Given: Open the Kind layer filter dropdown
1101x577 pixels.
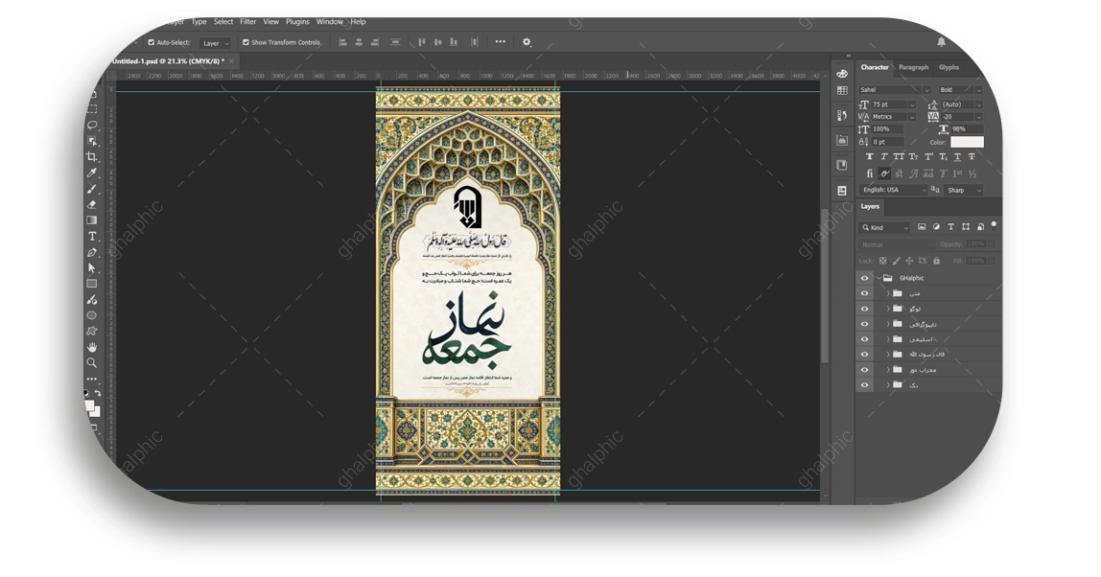Looking at the screenshot, I should (885, 227).
